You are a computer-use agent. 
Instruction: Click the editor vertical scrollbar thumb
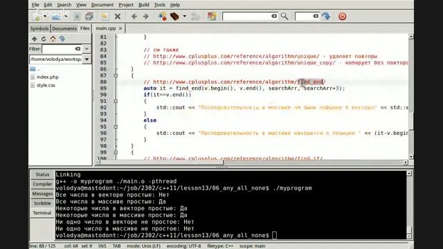411,122
